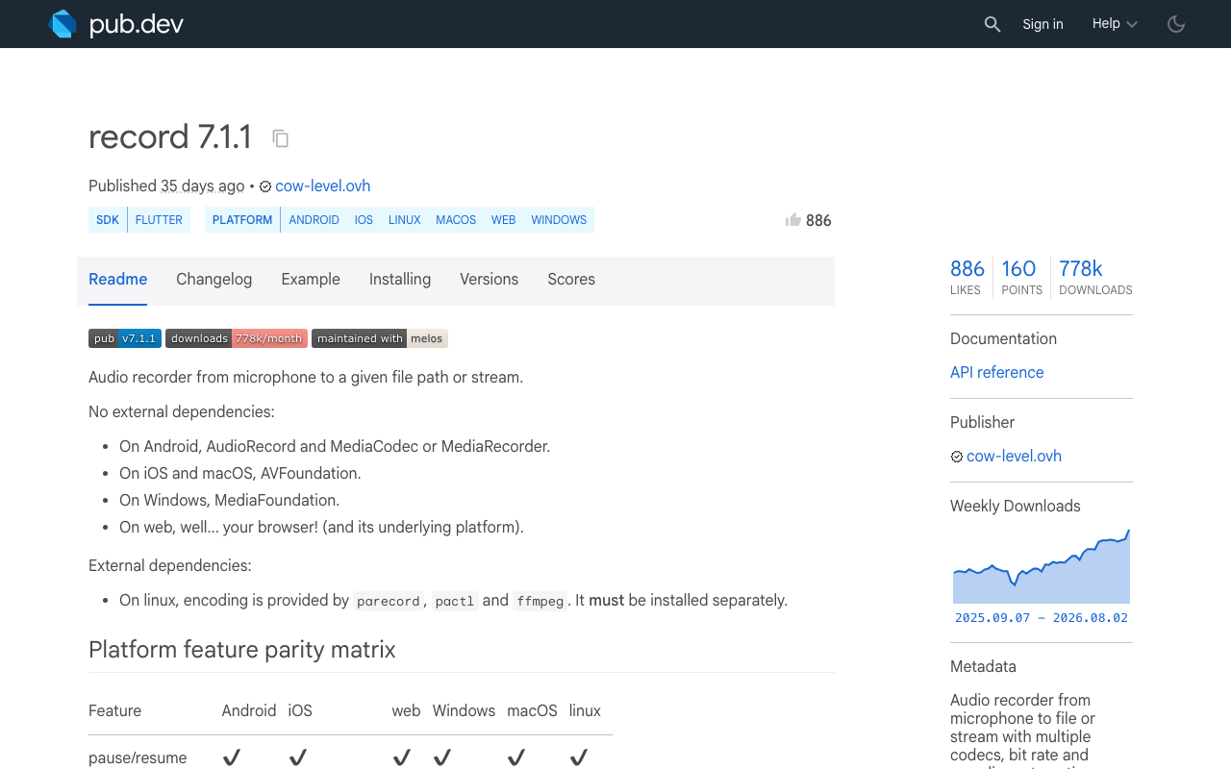Image resolution: width=1231 pixels, height=769 pixels.
Task: Click the 'pause/resume' feature row label
Action: pyautogui.click(x=138, y=758)
